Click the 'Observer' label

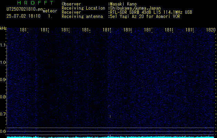[x=71, y=4]
